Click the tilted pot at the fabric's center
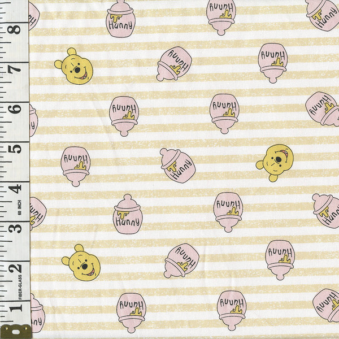The height and width of the screenshot is (339, 339). coord(177,165)
